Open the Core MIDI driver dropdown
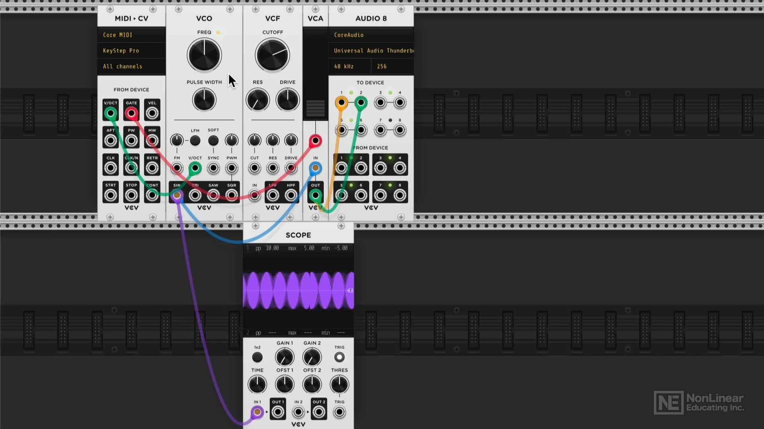The height and width of the screenshot is (429, 764). click(x=132, y=35)
